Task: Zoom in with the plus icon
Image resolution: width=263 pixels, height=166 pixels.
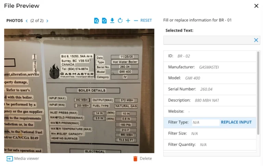Action: coord(128,20)
